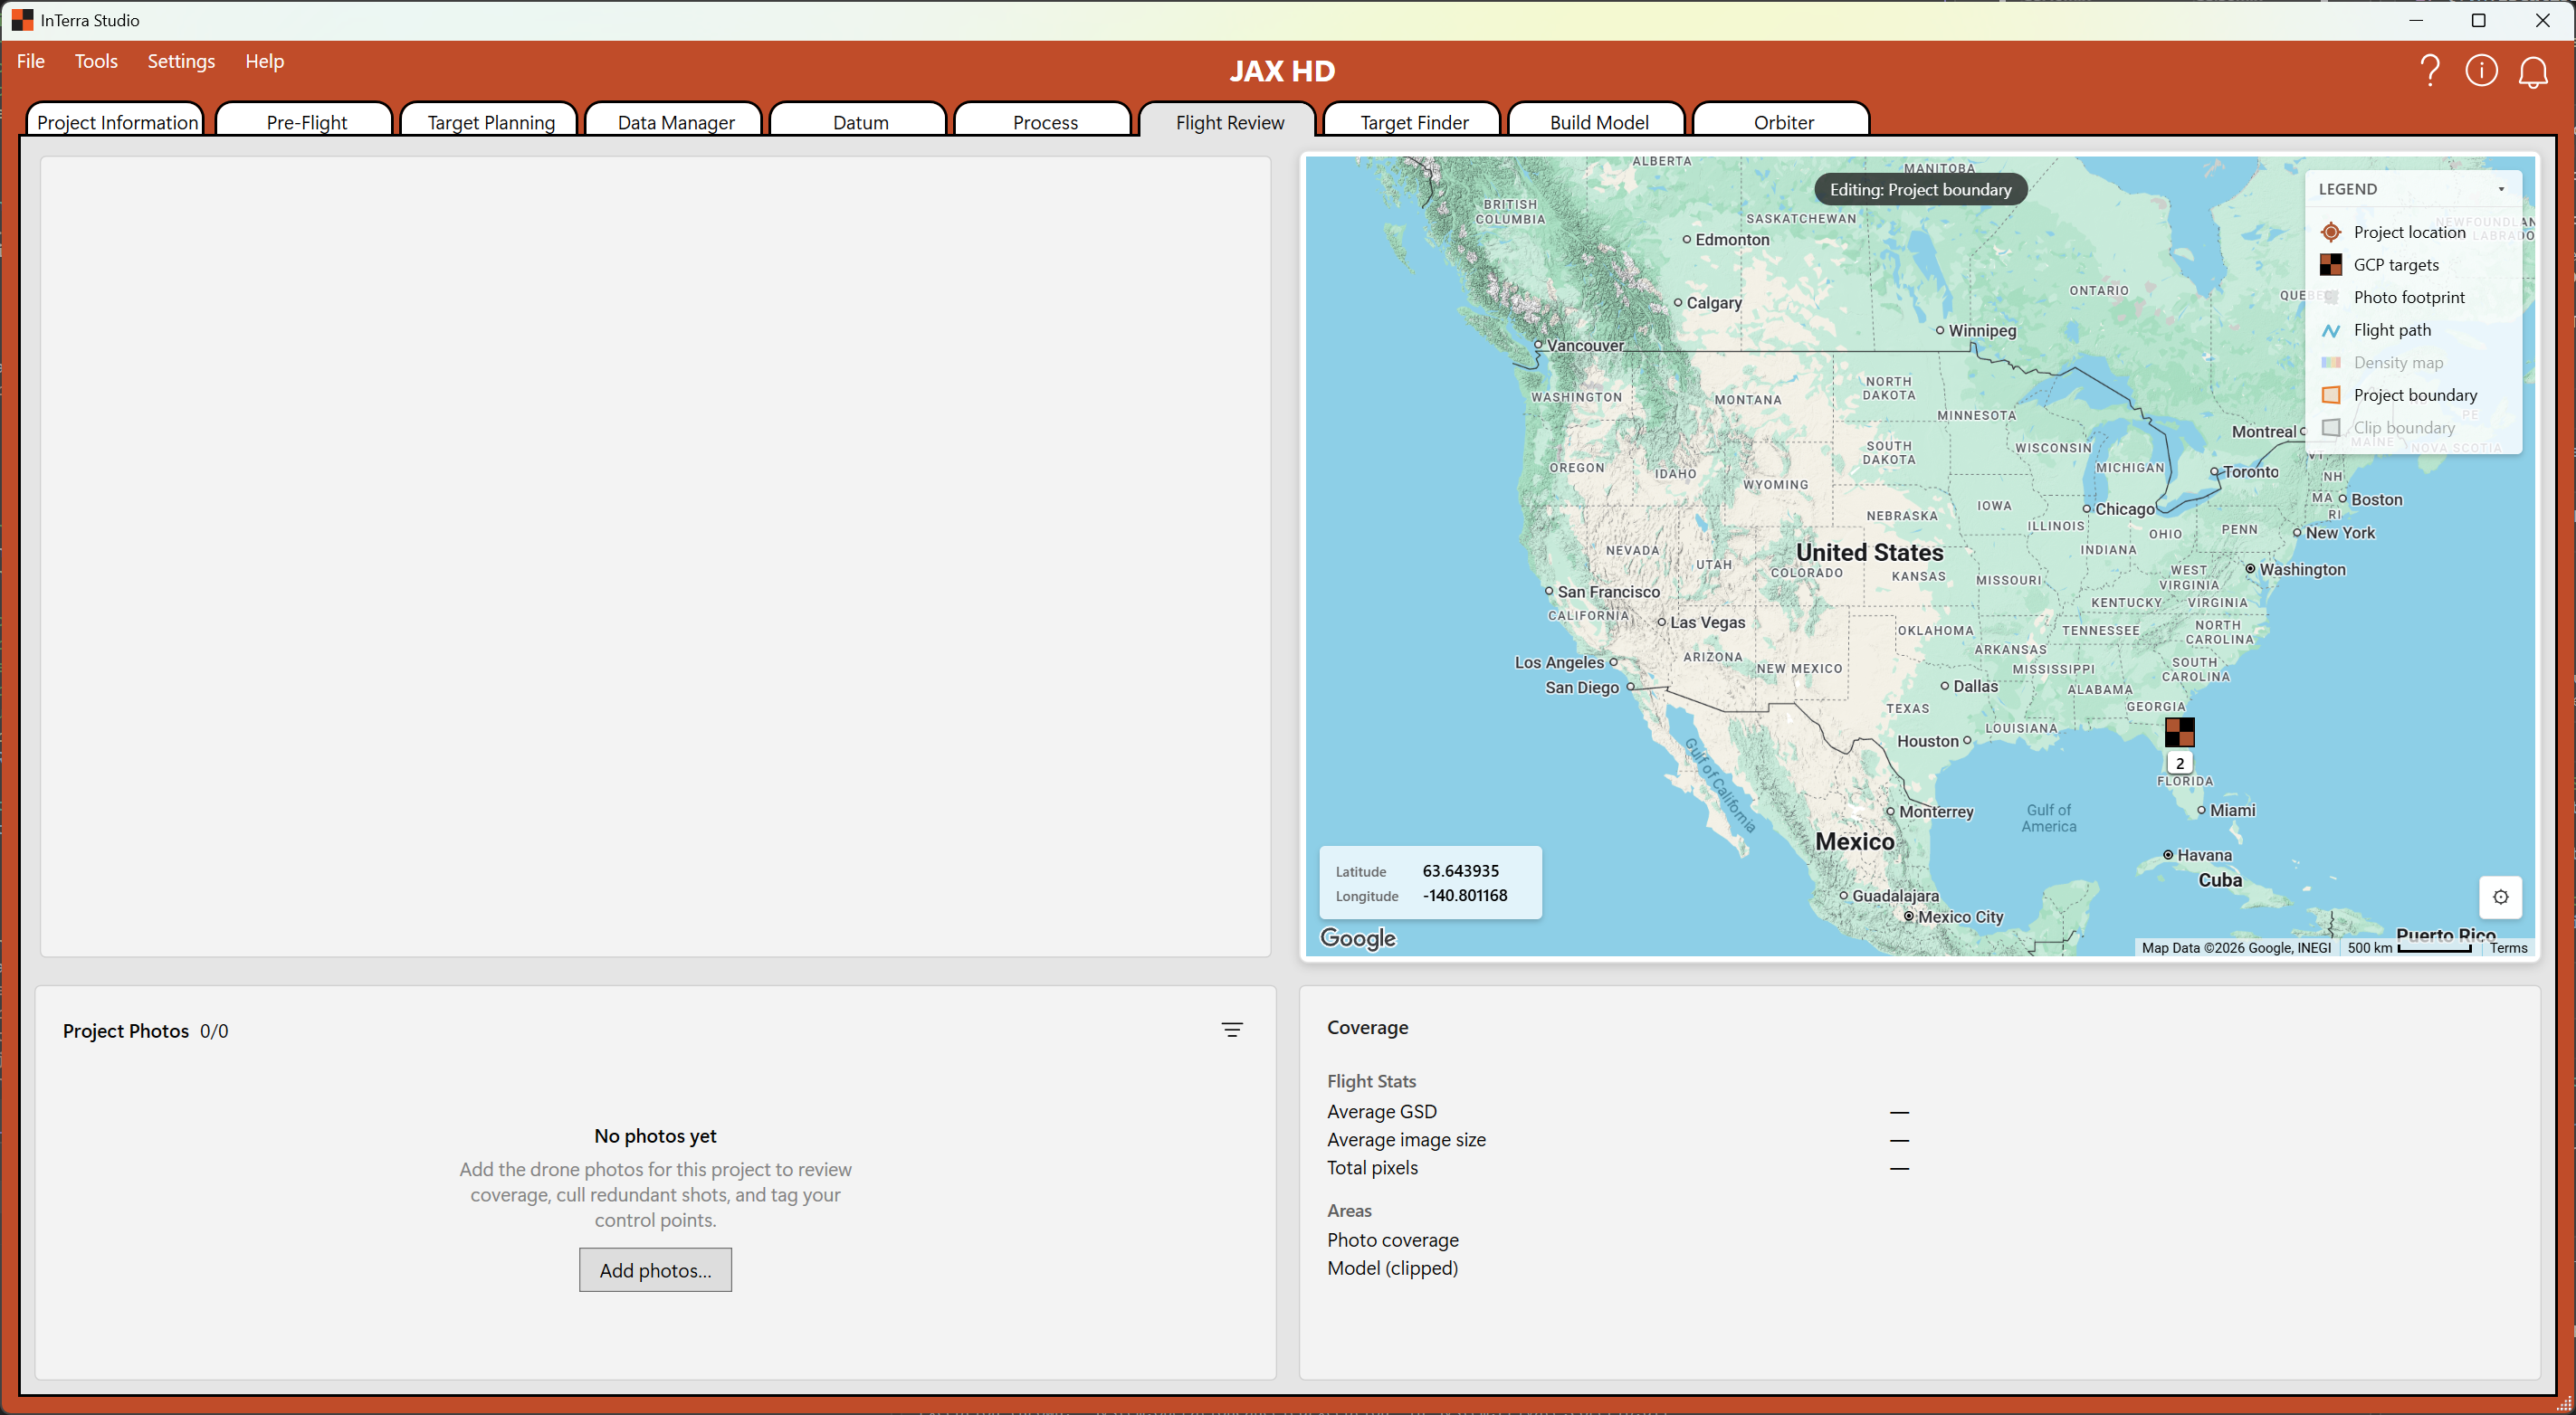Open the info circle icon

point(2481,71)
